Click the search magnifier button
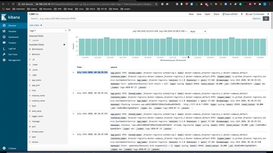The height and width of the screenshot is (153, 273). point(266,19)
